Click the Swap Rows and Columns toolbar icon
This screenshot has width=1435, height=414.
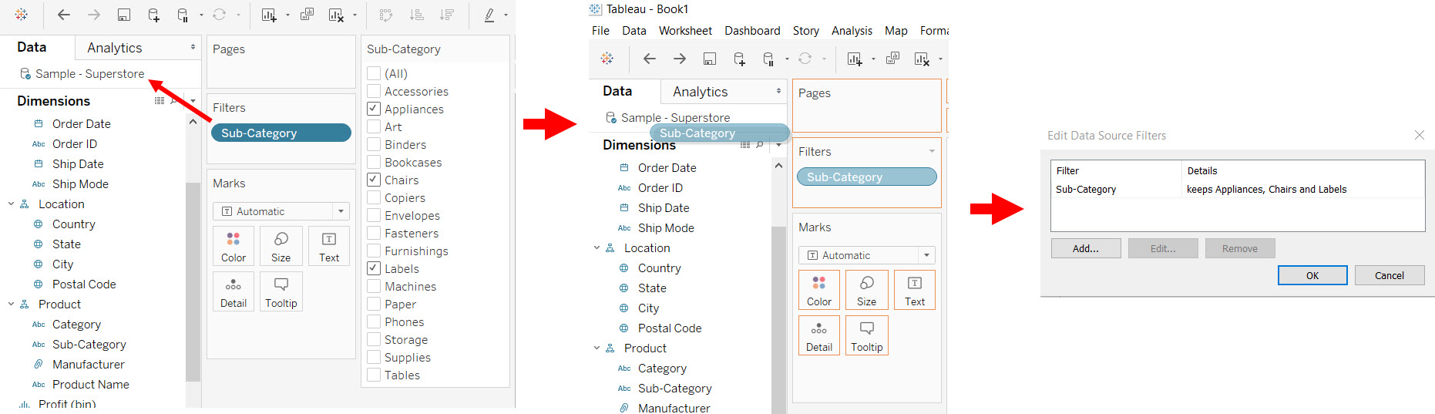[x=386, y=15]
